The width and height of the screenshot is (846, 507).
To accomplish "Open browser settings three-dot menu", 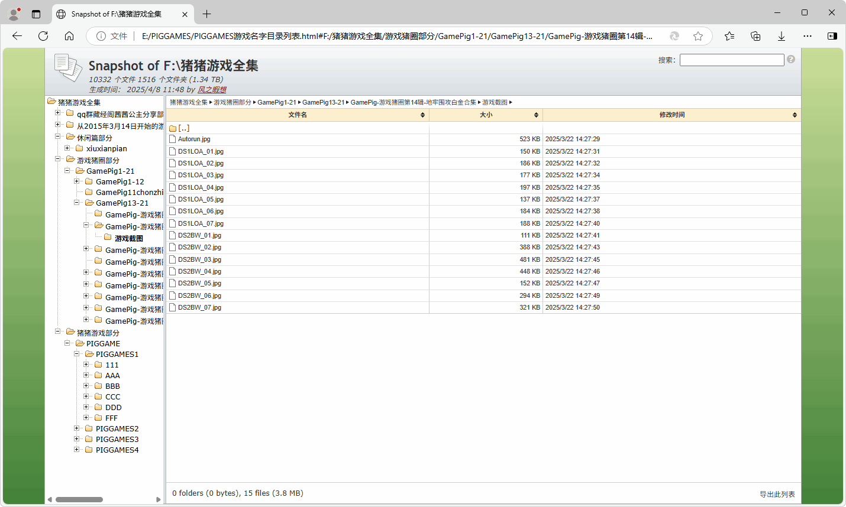I will [x=808, y=36].
